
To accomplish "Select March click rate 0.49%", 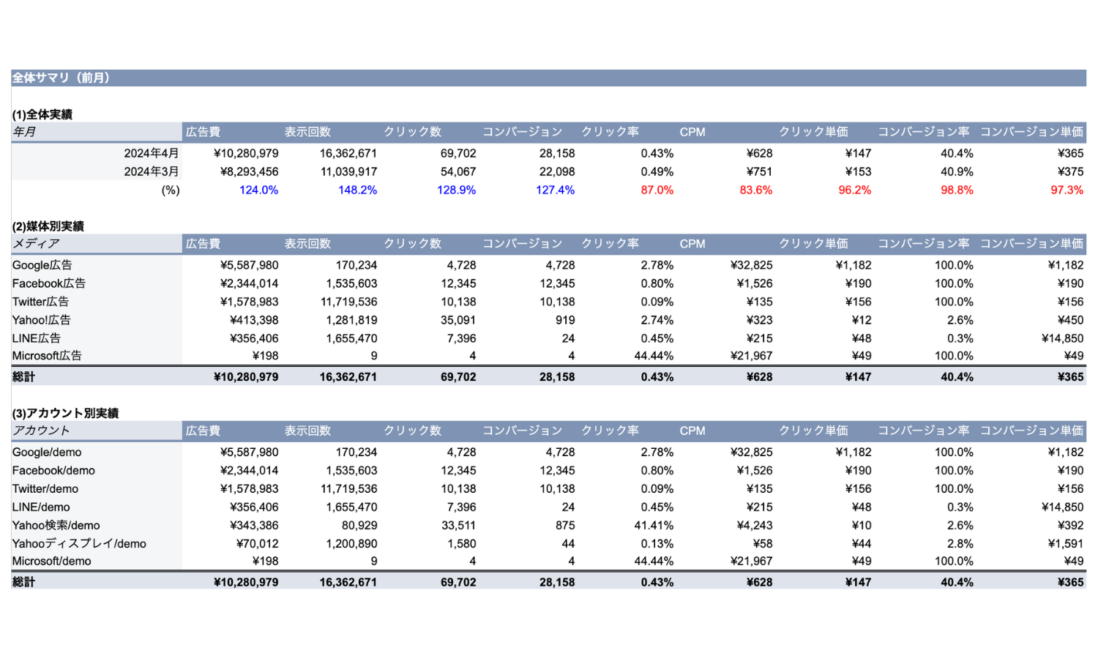I will coord(657,171).
